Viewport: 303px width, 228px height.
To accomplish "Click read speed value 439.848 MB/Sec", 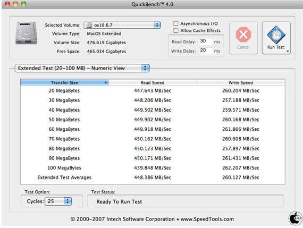I will click(x=153, y=168).
